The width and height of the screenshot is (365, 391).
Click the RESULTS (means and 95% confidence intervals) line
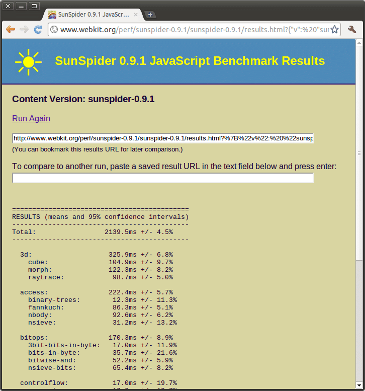point(101,217)
